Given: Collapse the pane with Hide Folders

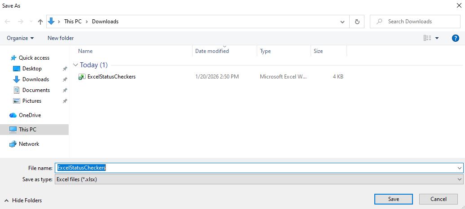Looking at the screenshot, I should (x=23, y=200).
